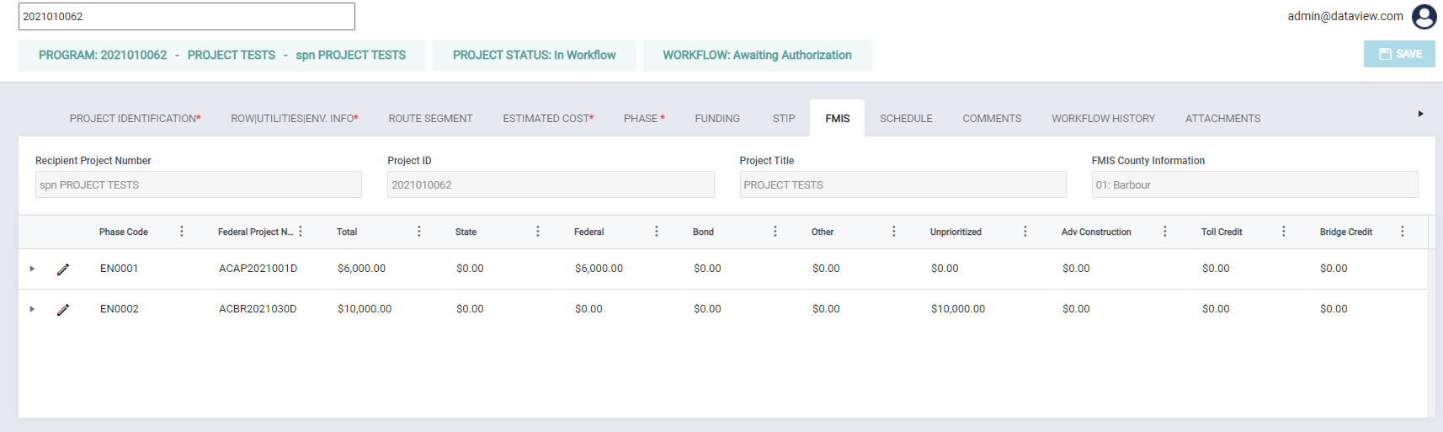Expand the EN0002 row details
This screenshot has width=1443, height=432.
point(32,309)
